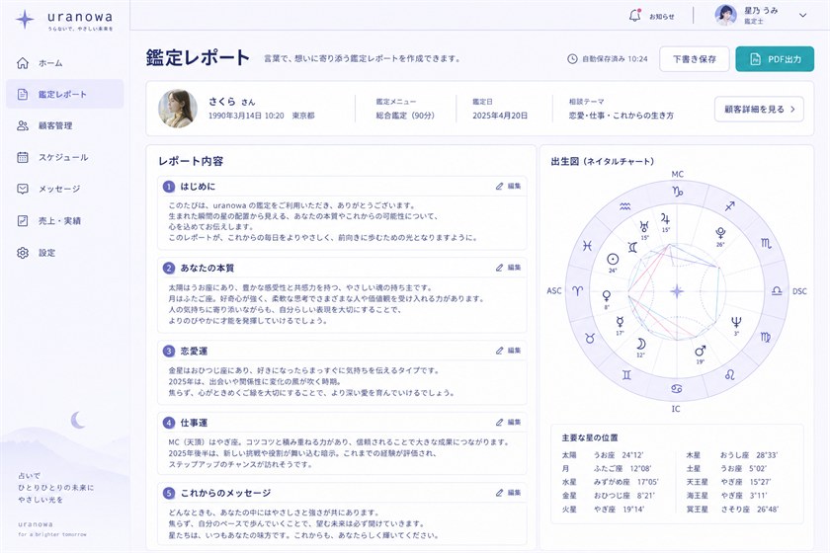Click pencil icon for 仕事運 section
The width and height of the screenshot is (830, 553).
[499, 422]
